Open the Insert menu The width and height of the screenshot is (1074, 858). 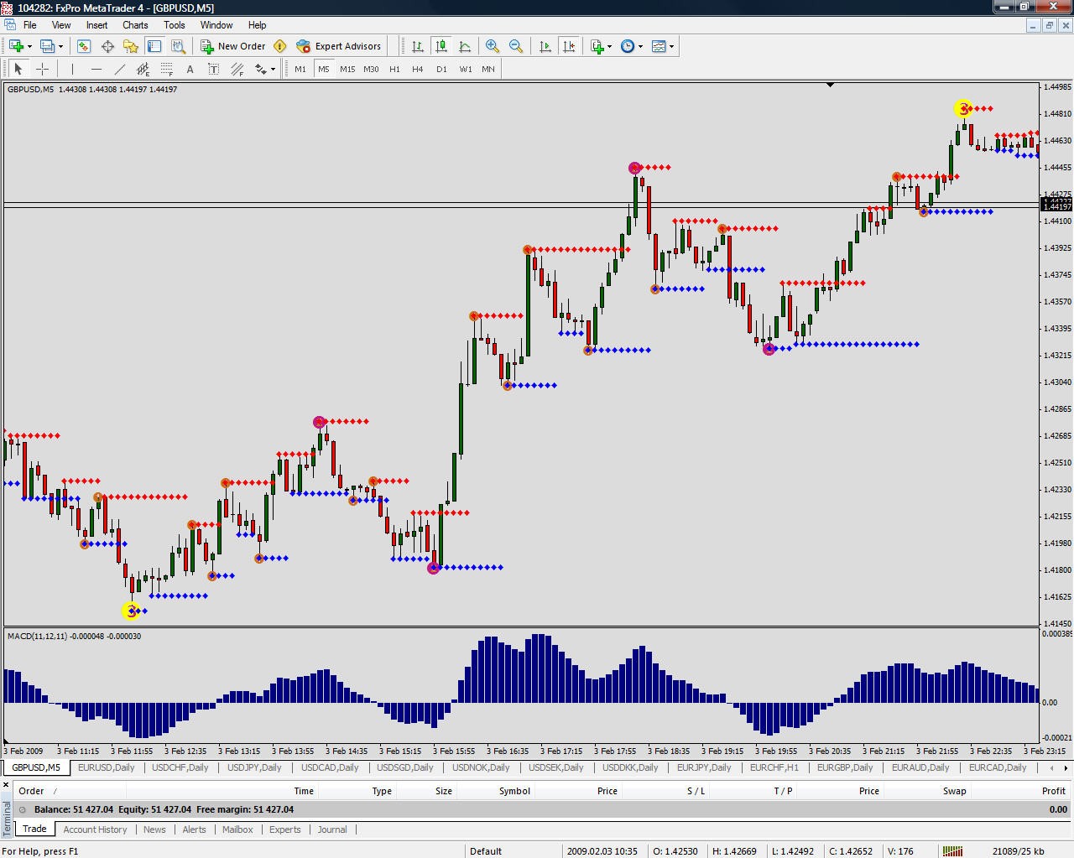pos(96,25)
